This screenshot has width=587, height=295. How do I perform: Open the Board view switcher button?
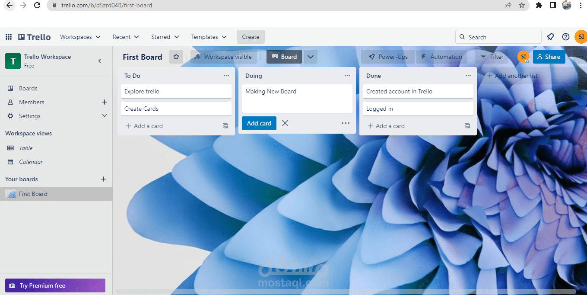pos(284,57)
